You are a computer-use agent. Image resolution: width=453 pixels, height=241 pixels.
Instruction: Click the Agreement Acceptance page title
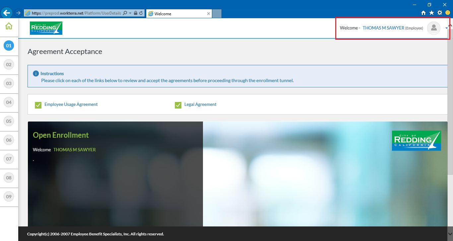pos(65,52)
